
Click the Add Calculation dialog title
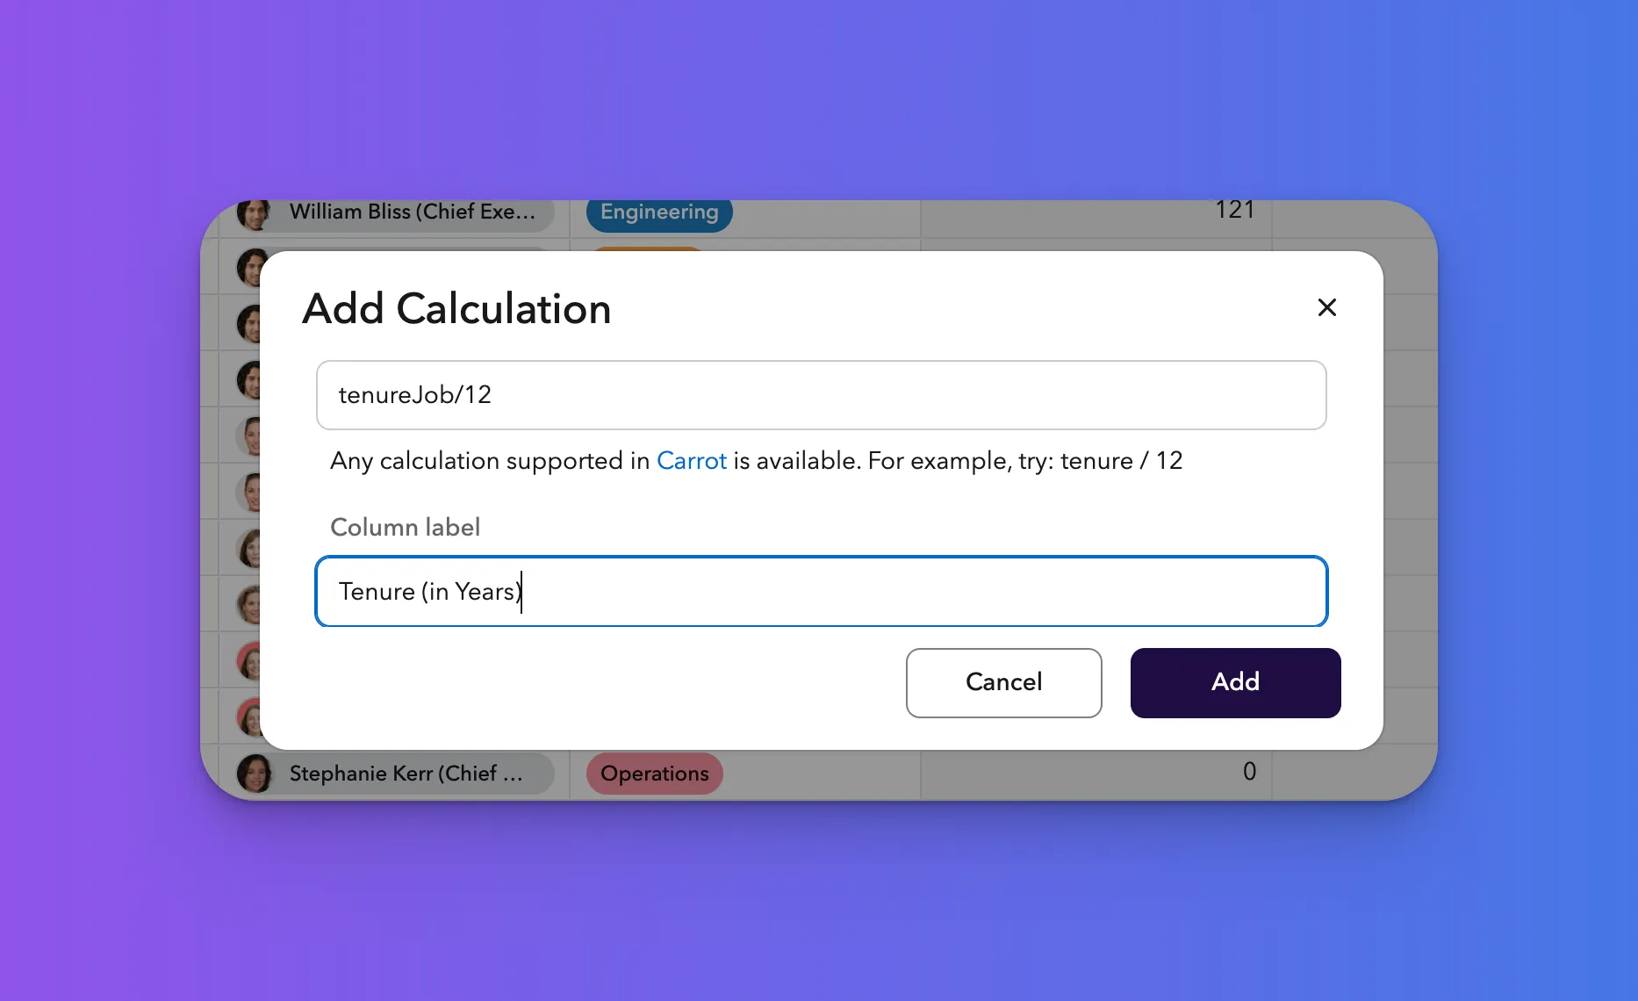(x=456, y=309)
